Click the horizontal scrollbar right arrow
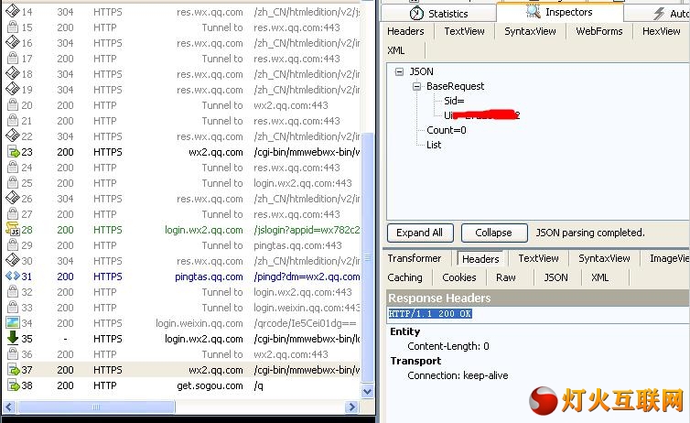690x423 pixels. point(351,407)
